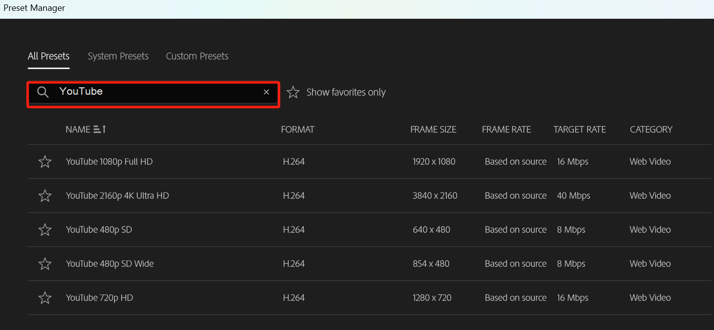Select the YouTube 720p HD preset
Viewport: 714px width, 330px height.
[x=99, y=298]
